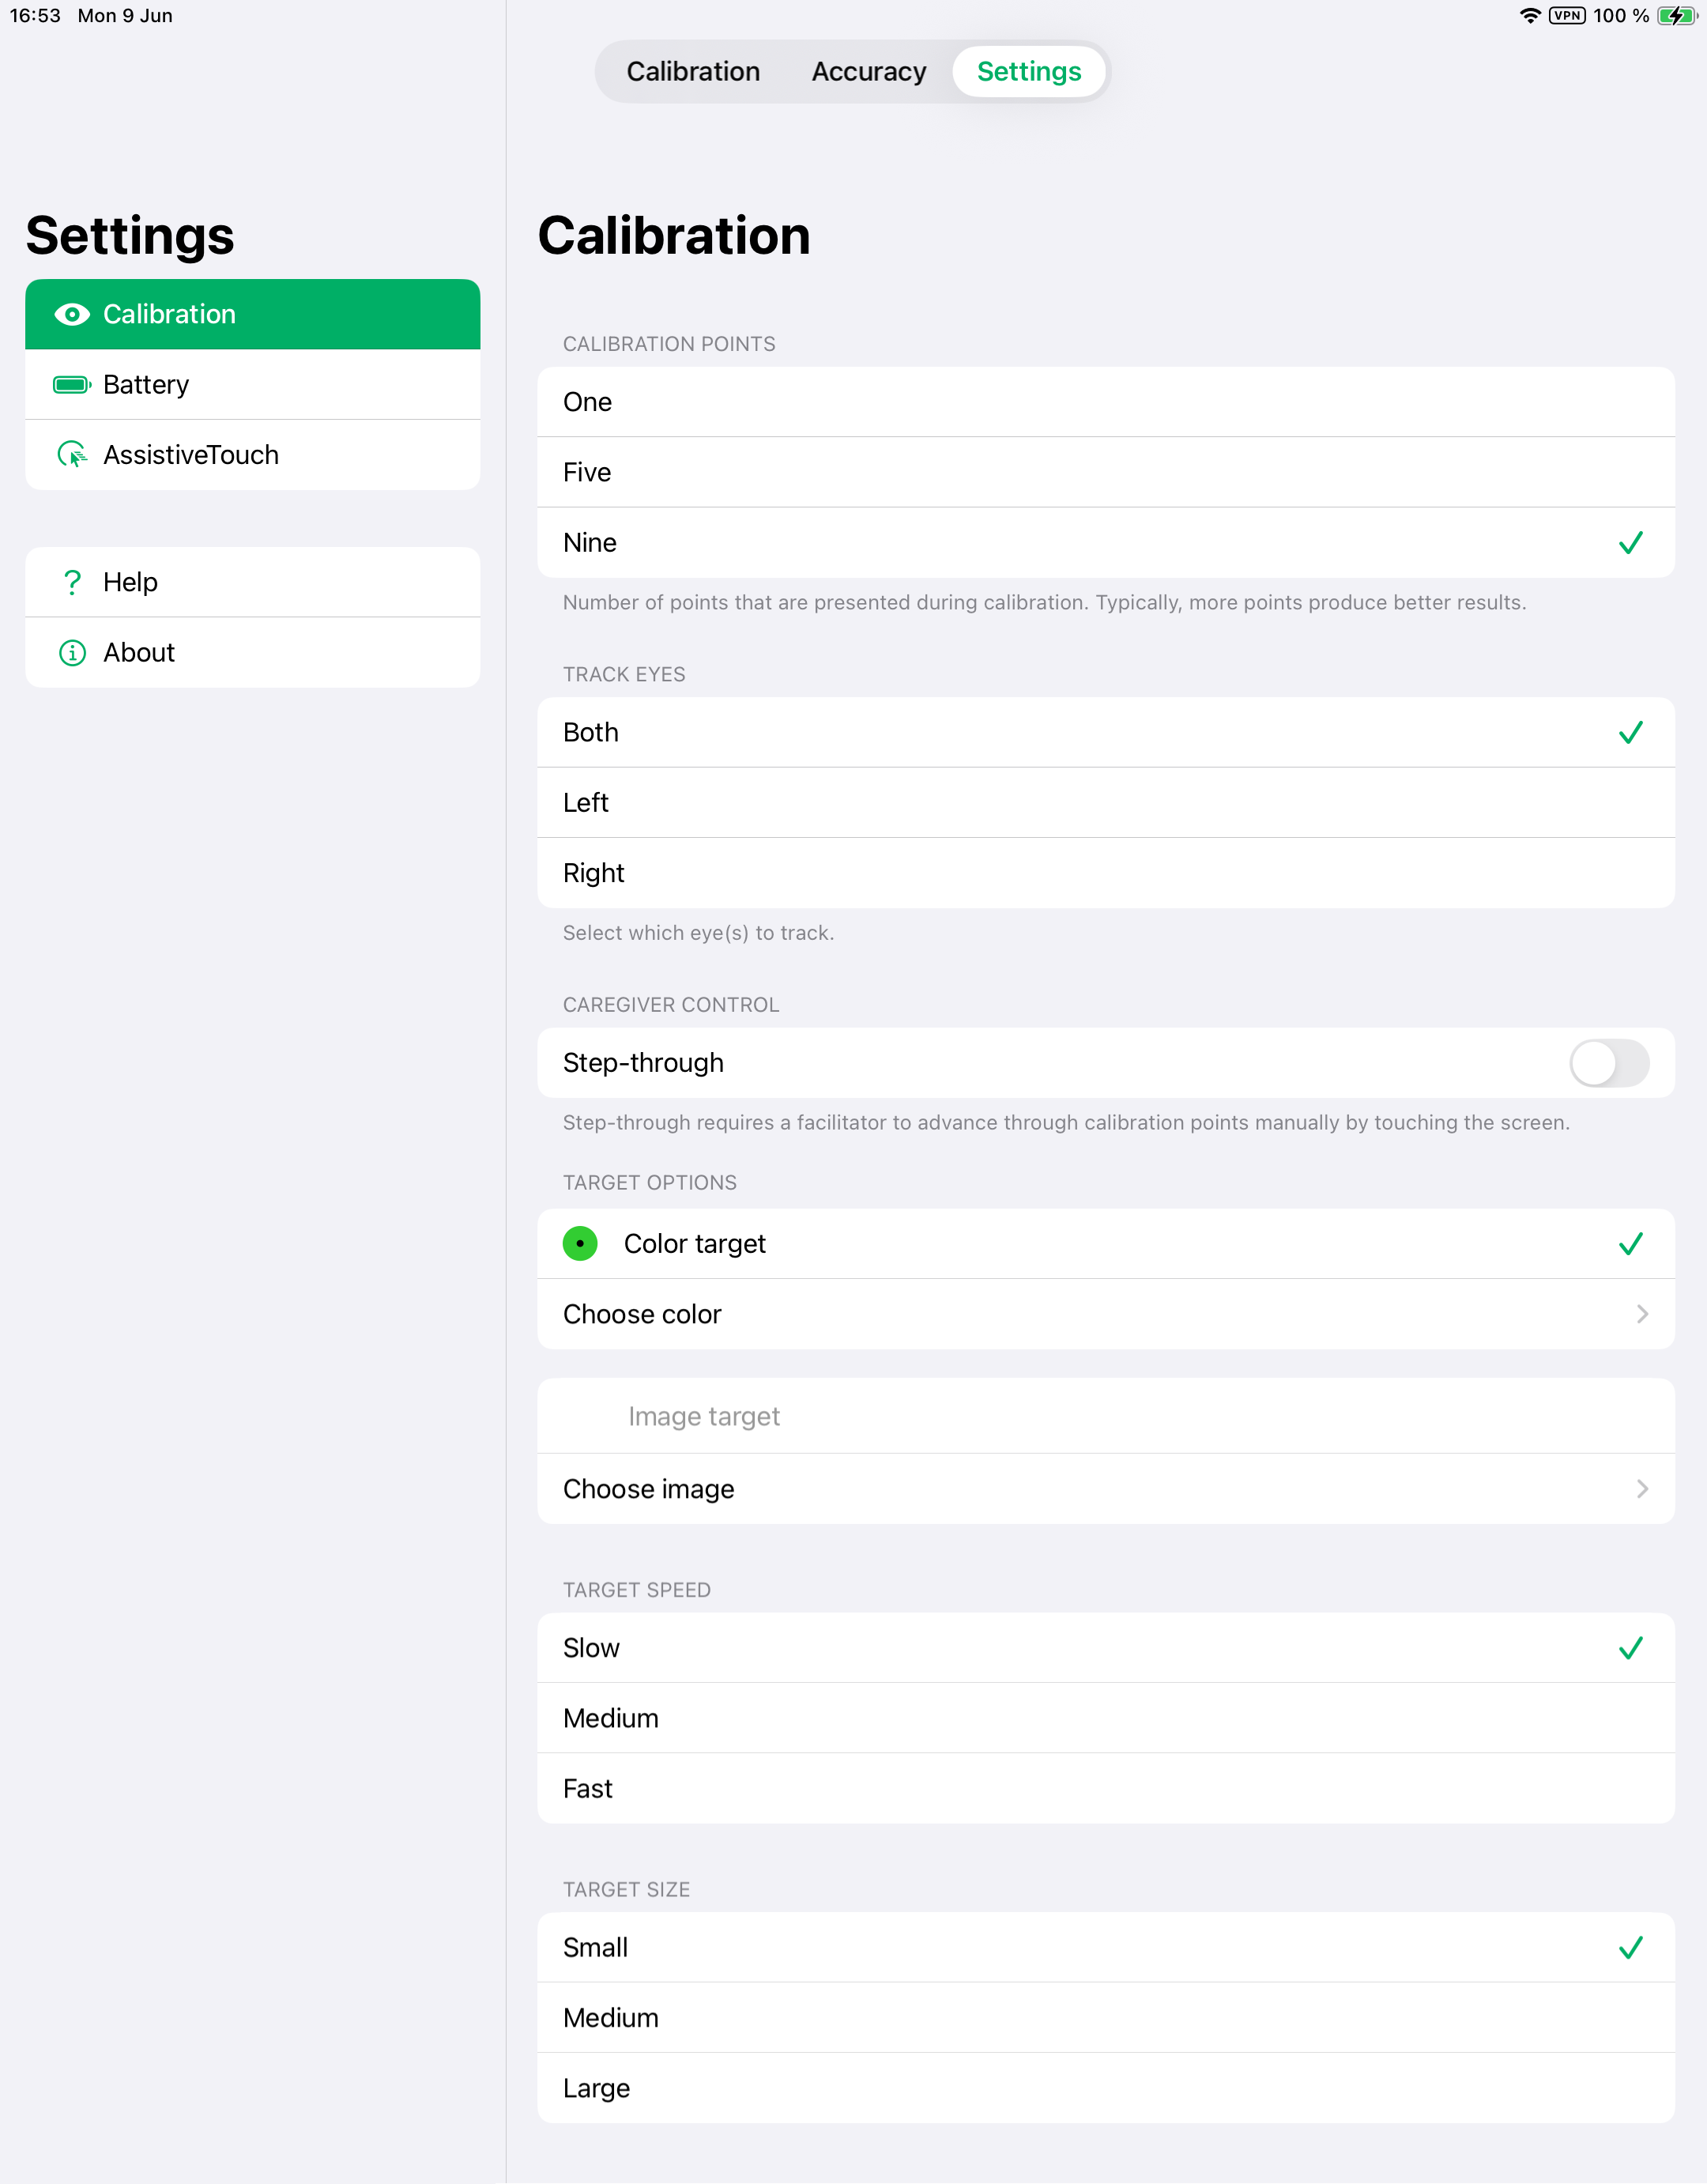Open Choose color chevron
The width and height of the screenshot is (1707, 2184).
click(x=1641, y=1314)
